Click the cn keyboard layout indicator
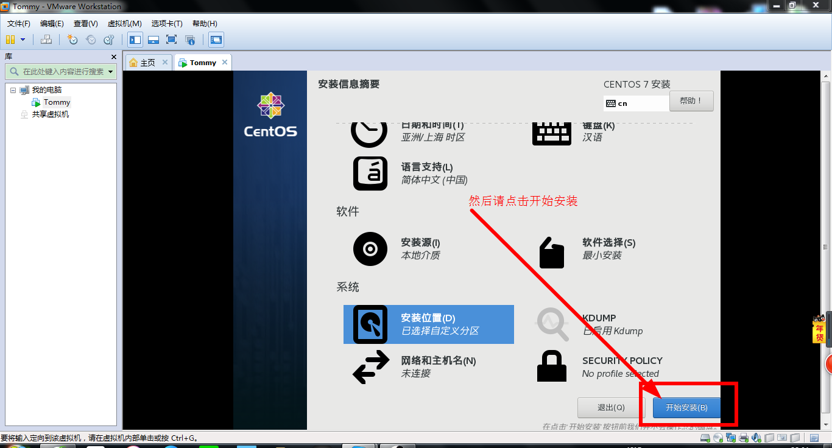The height and width of the screenshot is (448, 832). coord(635,103)
